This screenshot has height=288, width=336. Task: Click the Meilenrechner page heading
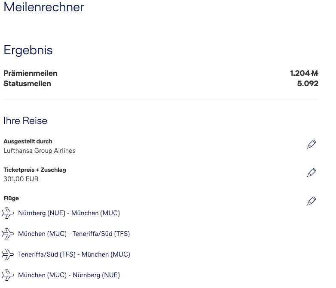[x=44, y=7]
